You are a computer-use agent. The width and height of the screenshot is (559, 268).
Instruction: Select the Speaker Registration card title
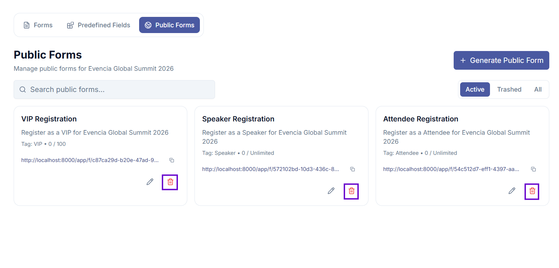(238, 119)
